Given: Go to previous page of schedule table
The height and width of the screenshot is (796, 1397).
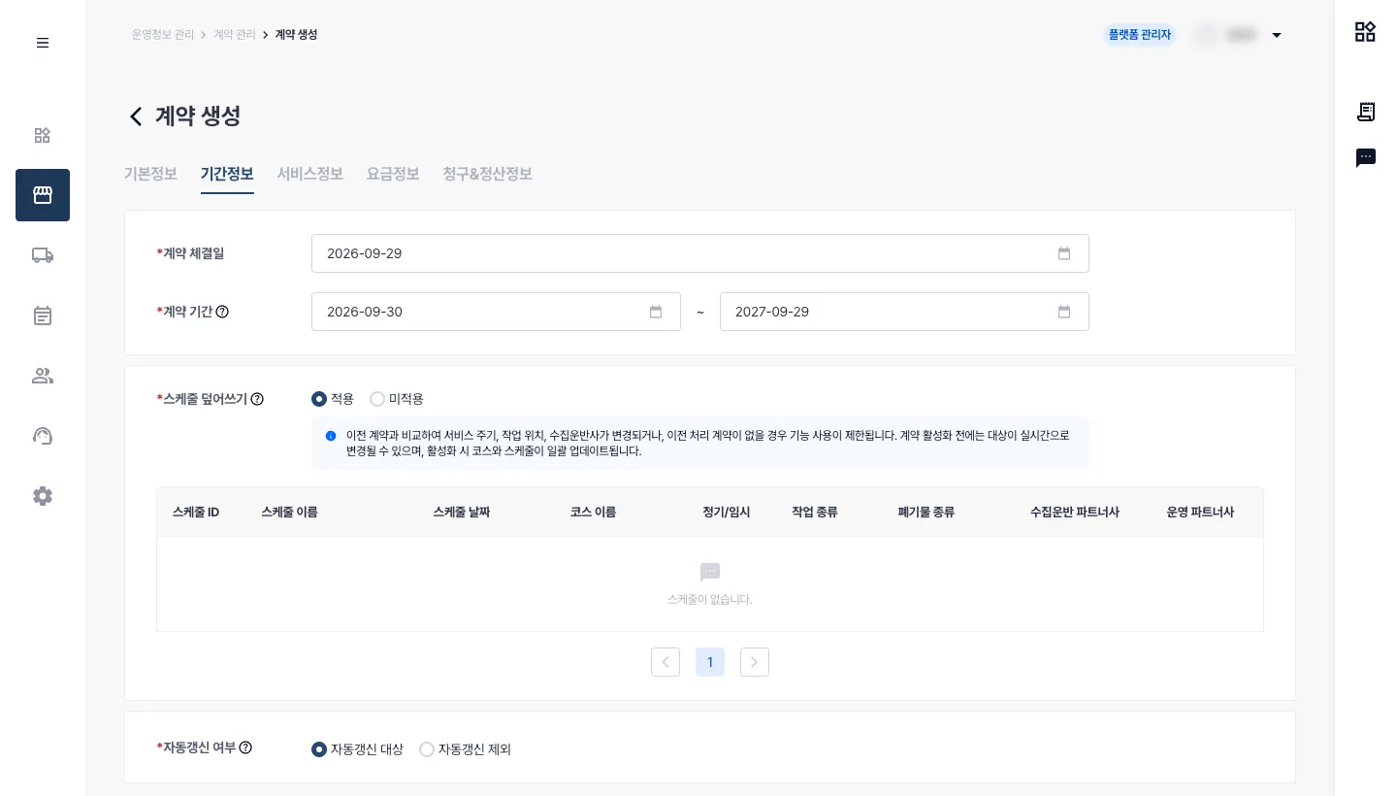Looking at the screenshot, I should tap(666, 662).
